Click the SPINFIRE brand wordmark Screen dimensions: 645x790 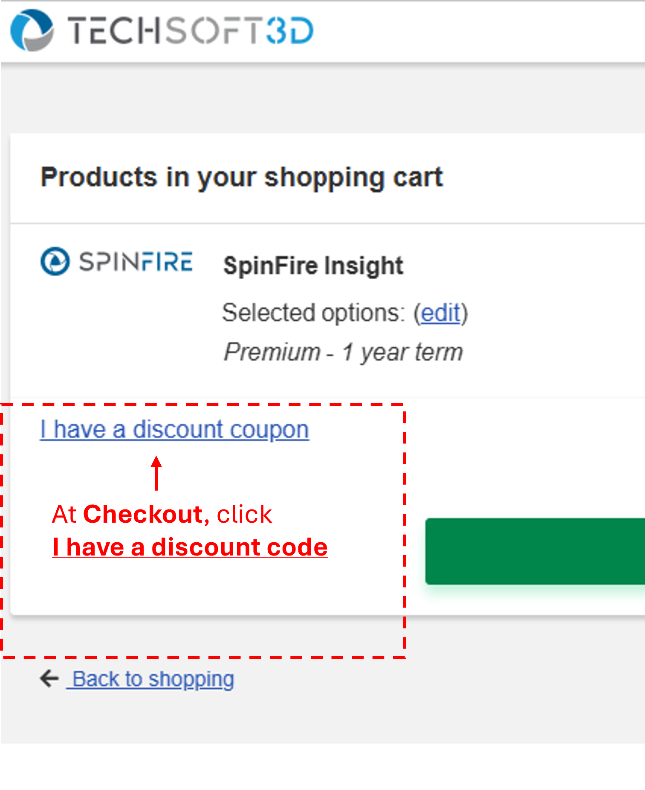click(136, 261)
